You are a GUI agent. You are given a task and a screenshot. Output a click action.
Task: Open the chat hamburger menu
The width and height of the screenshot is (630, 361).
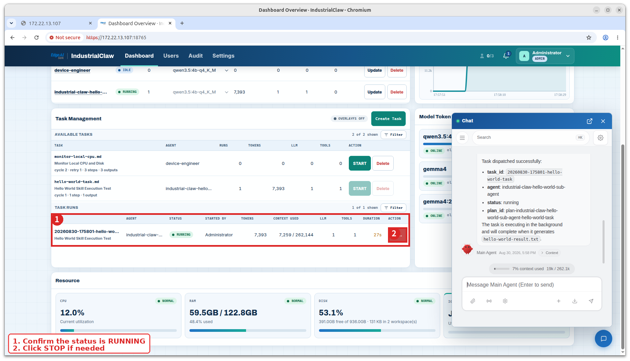(462, 137)
